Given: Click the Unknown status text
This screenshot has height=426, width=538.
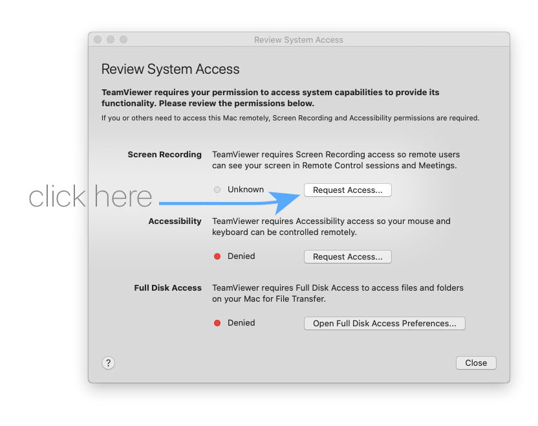Looking at the screenshot, I should tap(245, 190).
